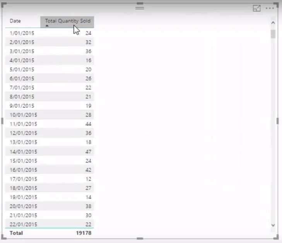Click quantity 38 for 20/01/2015

point(88,206)
